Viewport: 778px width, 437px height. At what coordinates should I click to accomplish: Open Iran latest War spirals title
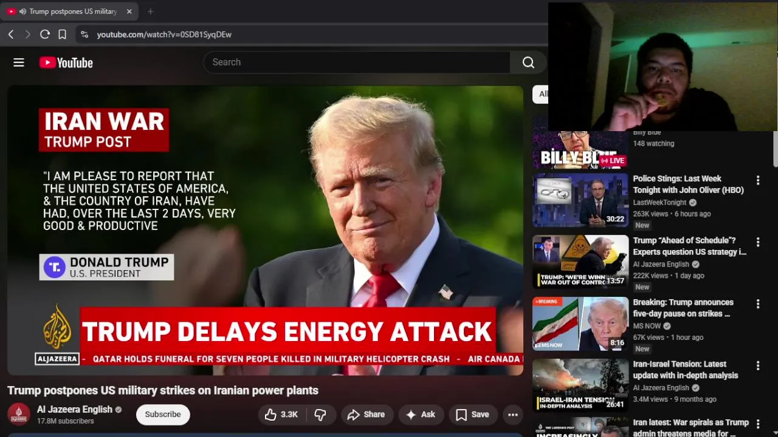pos(690,427)
